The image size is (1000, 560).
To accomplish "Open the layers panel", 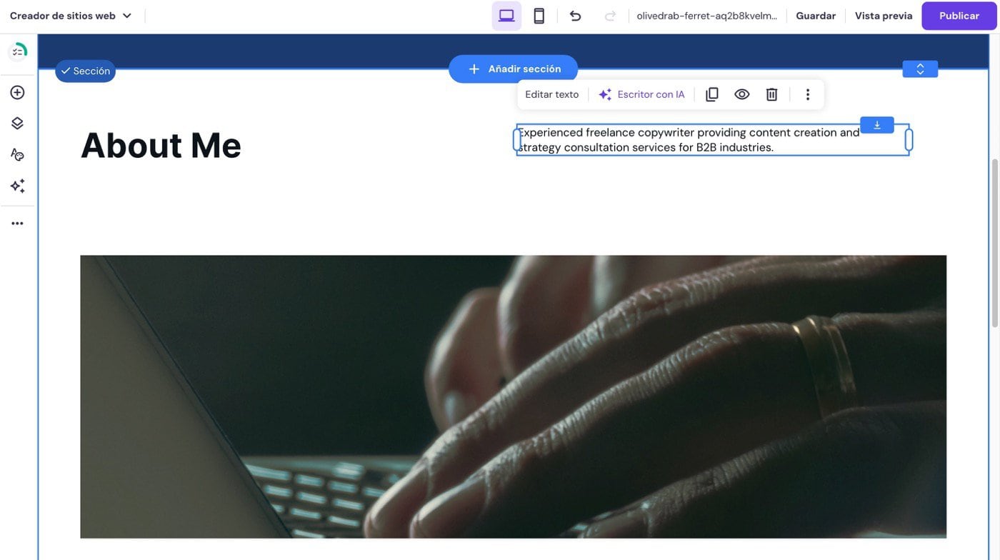I will 17,123.
